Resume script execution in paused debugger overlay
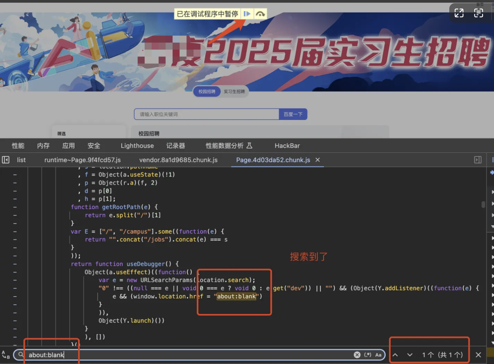494x364 pixels. point(247,14)
